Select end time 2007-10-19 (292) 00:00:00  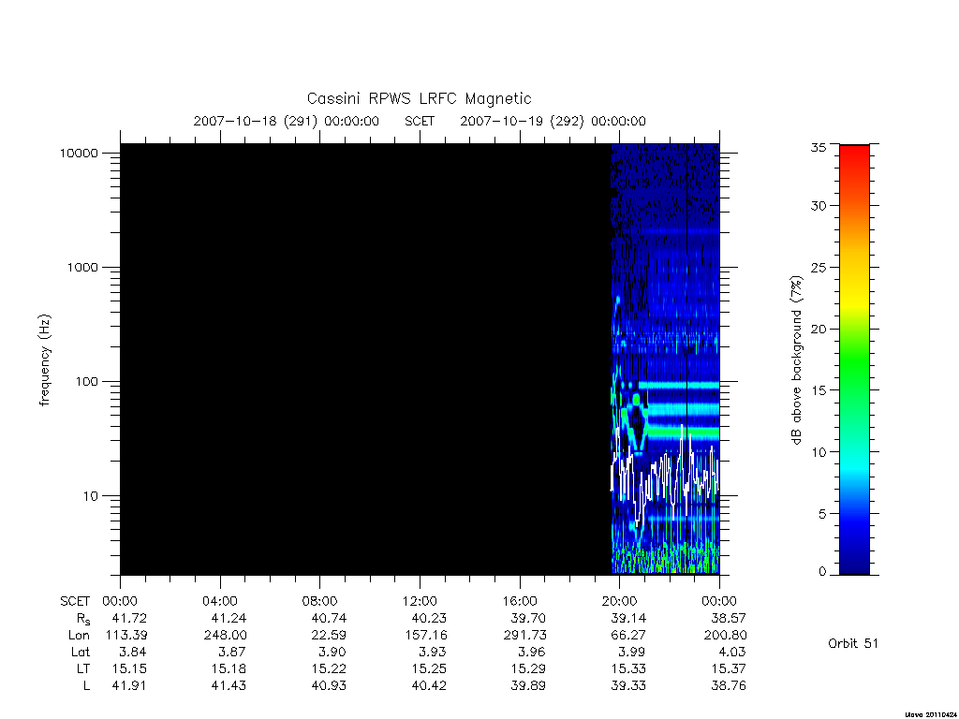click(553, 121)
